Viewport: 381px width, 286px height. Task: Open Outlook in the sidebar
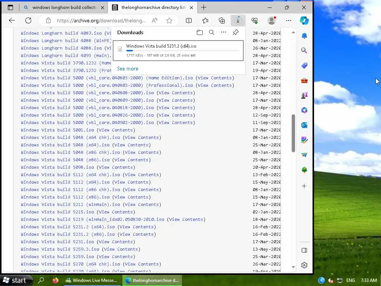click(x=304, y=125)
